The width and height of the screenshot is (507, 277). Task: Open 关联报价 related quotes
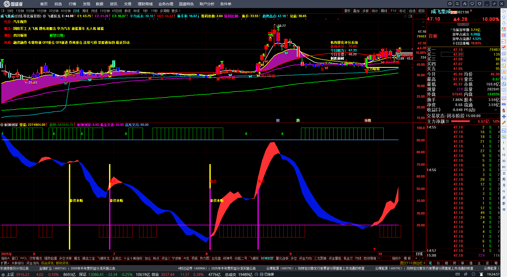[18, 263]
